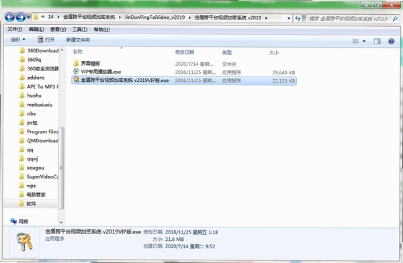Select addons folder in the tree

click(32, 78)
